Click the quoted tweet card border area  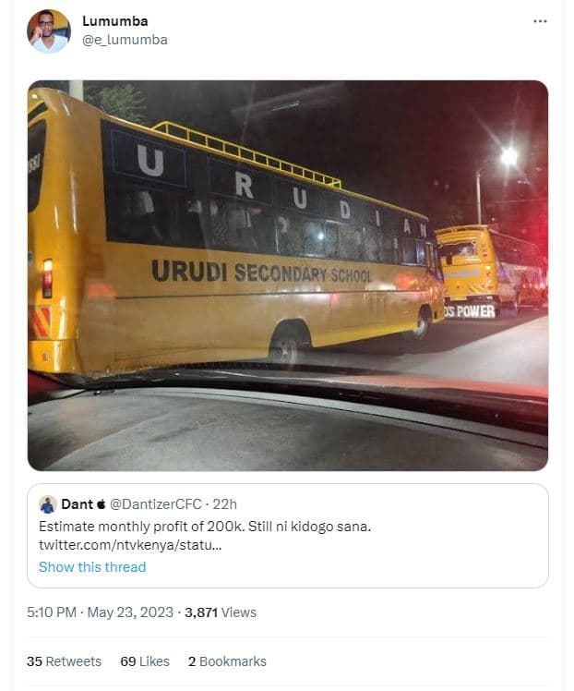(x=288, y=536)
